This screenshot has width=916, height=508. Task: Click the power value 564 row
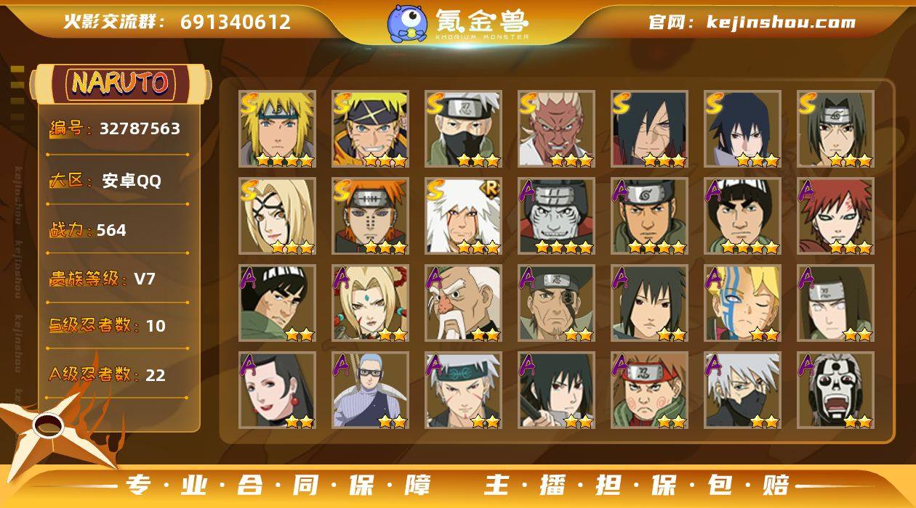(x=118, y=230)
